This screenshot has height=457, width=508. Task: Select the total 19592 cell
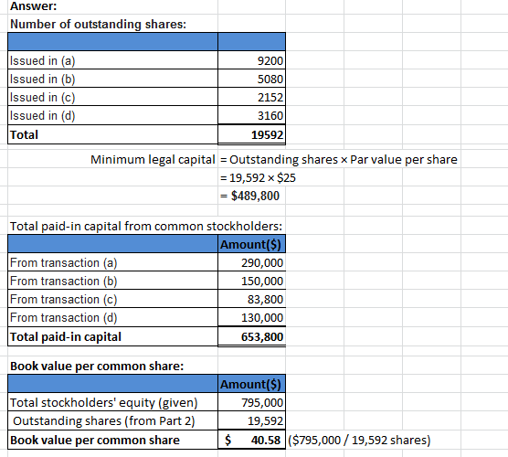(252, 134)
